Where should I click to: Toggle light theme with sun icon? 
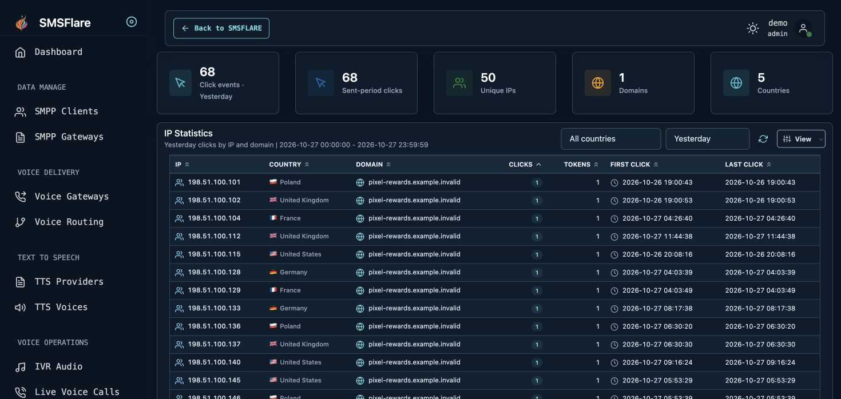point(753,28)
